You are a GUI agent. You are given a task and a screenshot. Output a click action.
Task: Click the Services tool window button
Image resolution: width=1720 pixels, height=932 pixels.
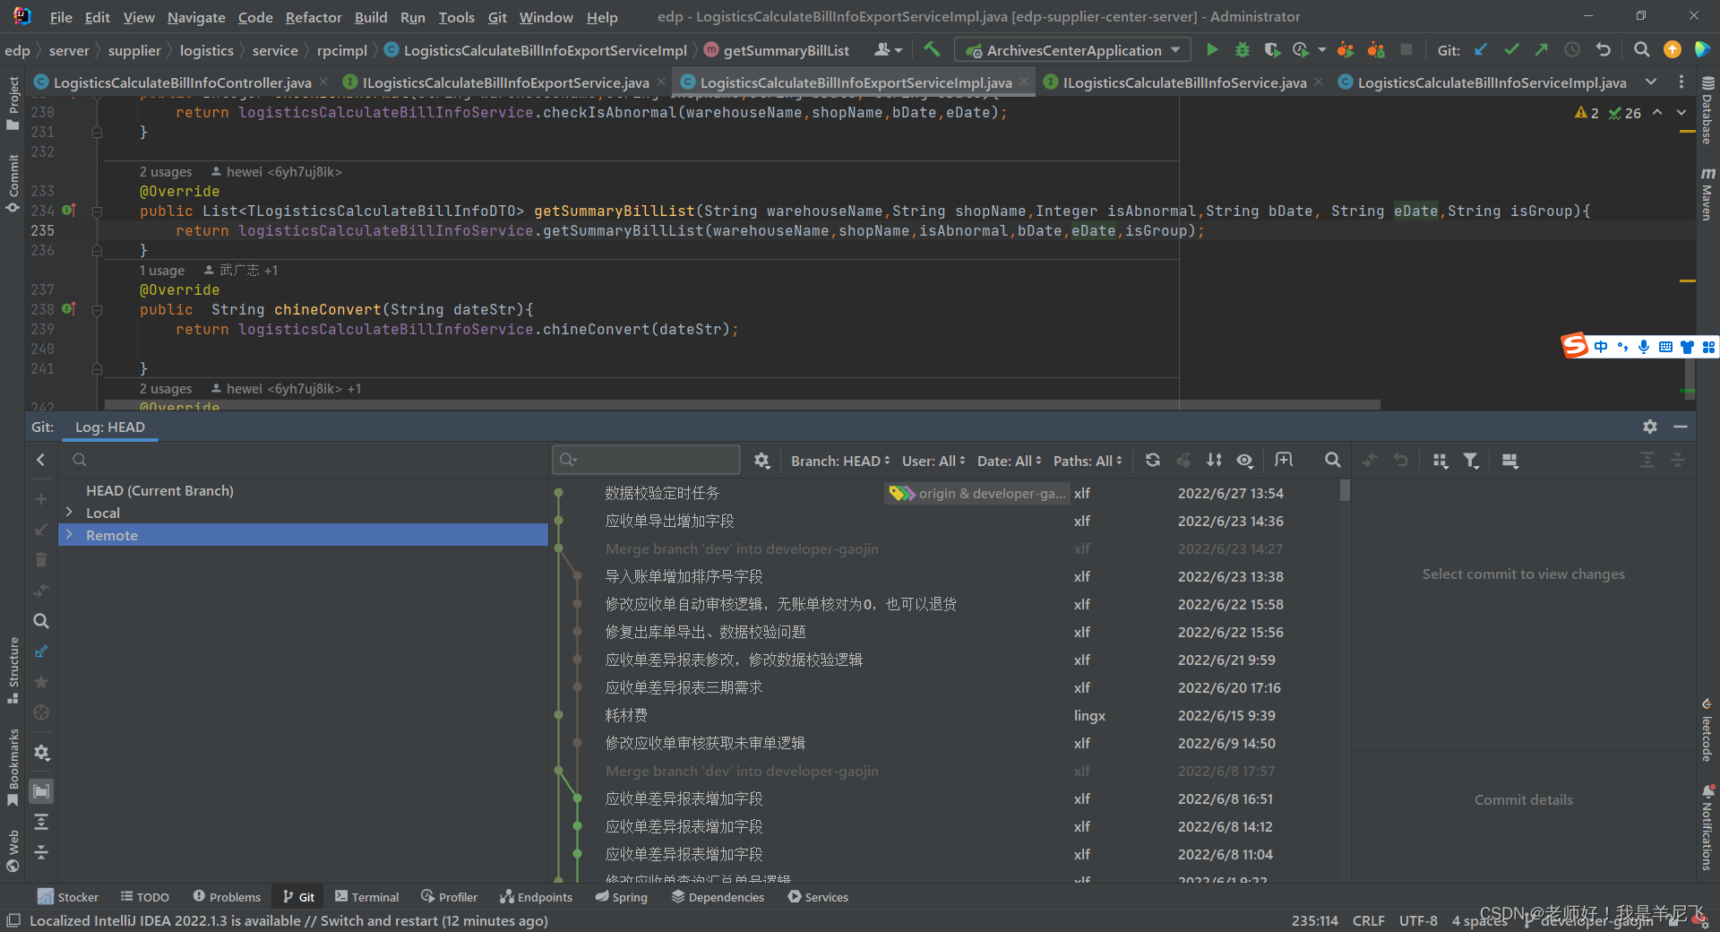tap(818, 897)
